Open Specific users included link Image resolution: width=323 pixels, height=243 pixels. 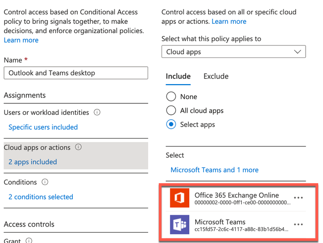[x=43, y=127]
